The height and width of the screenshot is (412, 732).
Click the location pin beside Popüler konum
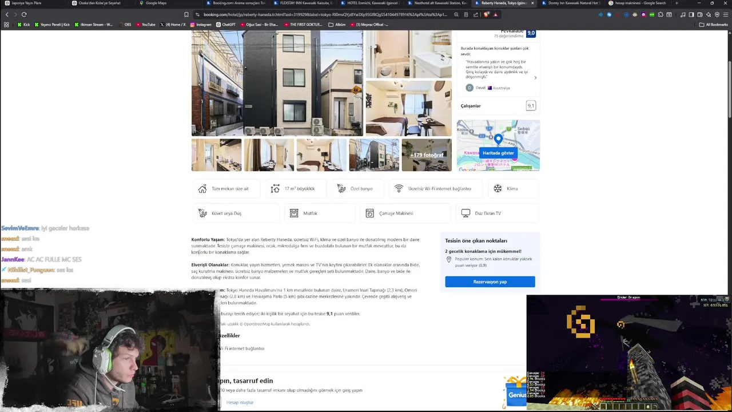point(449,260)
